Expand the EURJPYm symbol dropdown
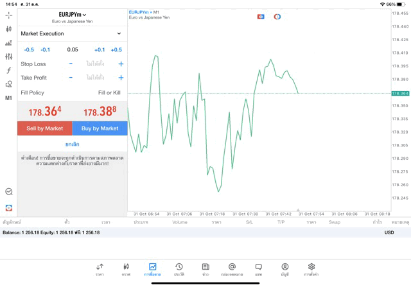The height and width of the screenshot is (287, 411). tap(72, 15)
